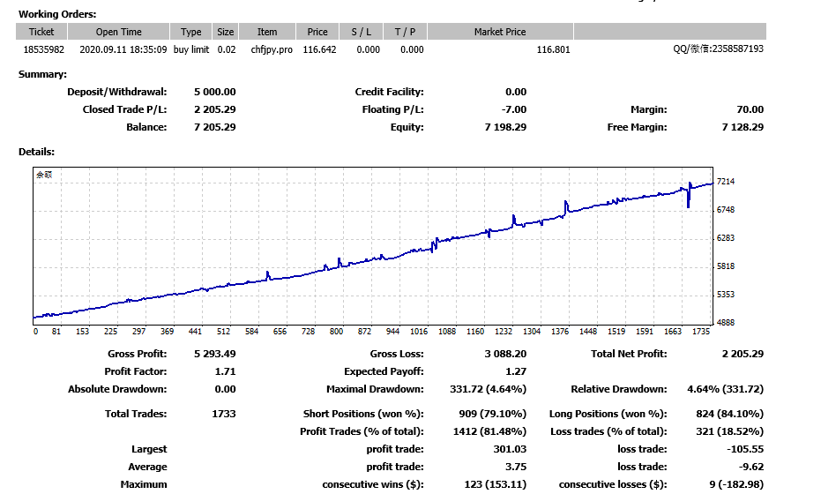Image resolution: width=821 pixels, height=494 pixels.
Task: Click open time 2020.09.11 18:35:09
Action: (x=123, y=49)
